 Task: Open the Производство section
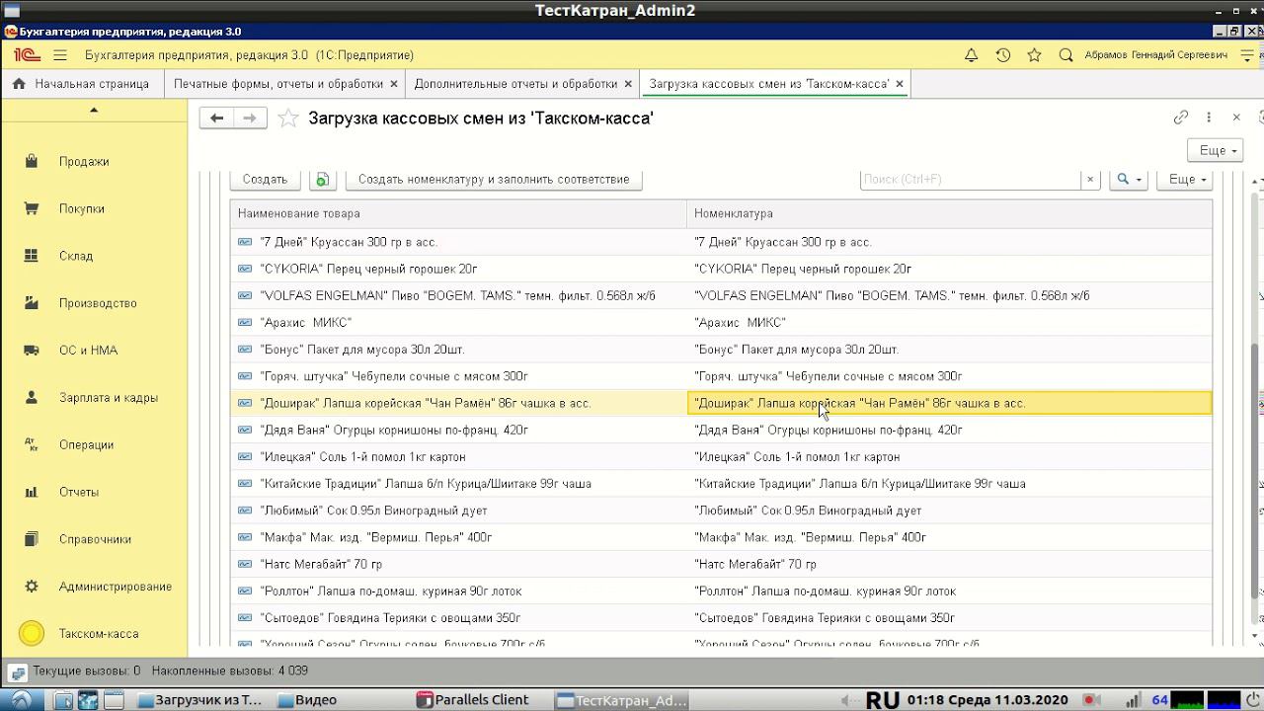point(98,304)
